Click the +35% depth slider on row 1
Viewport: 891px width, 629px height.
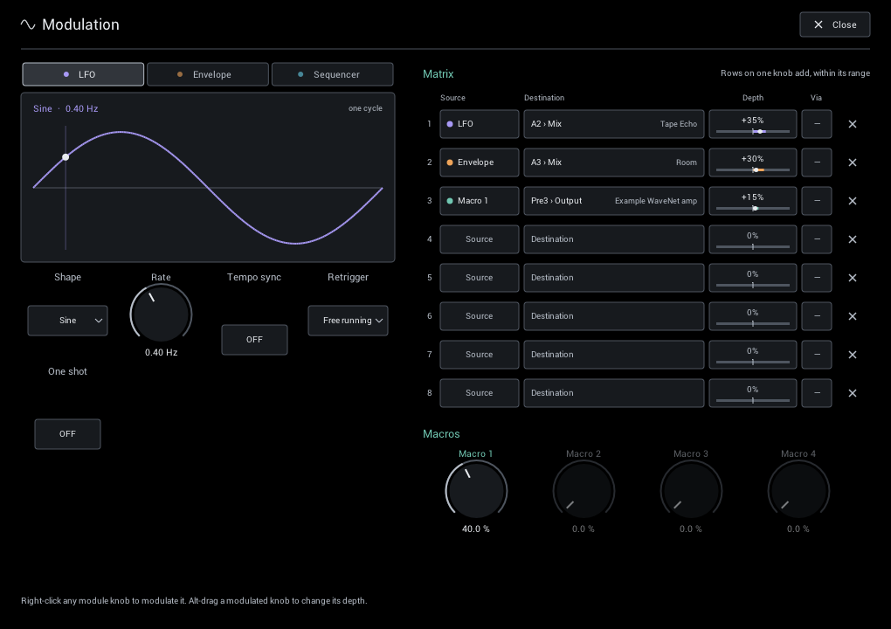752,124
